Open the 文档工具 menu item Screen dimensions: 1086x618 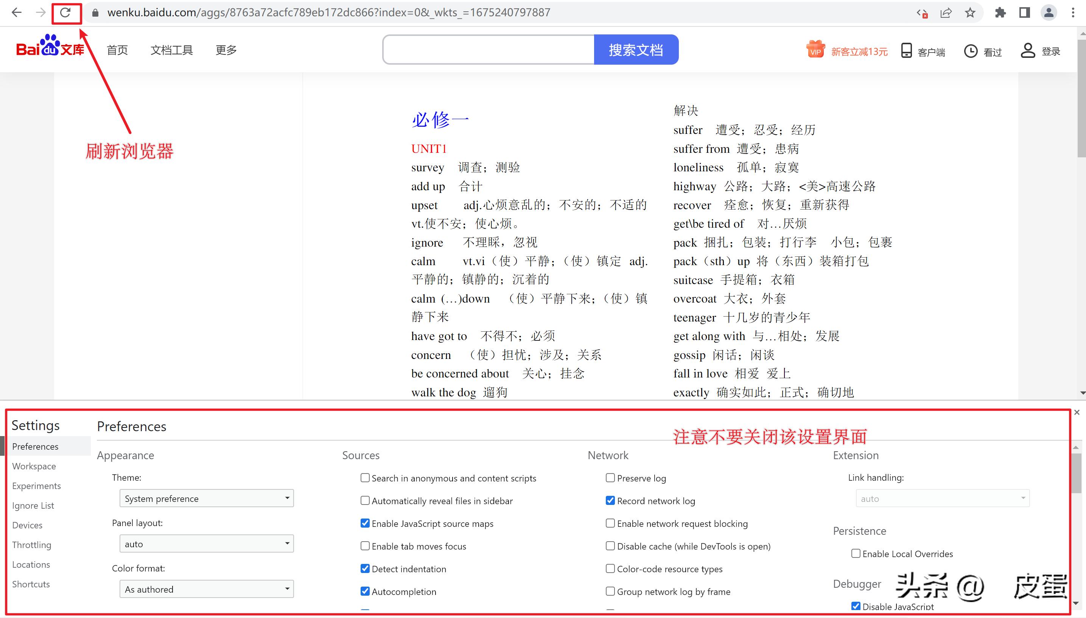(171, 50)
